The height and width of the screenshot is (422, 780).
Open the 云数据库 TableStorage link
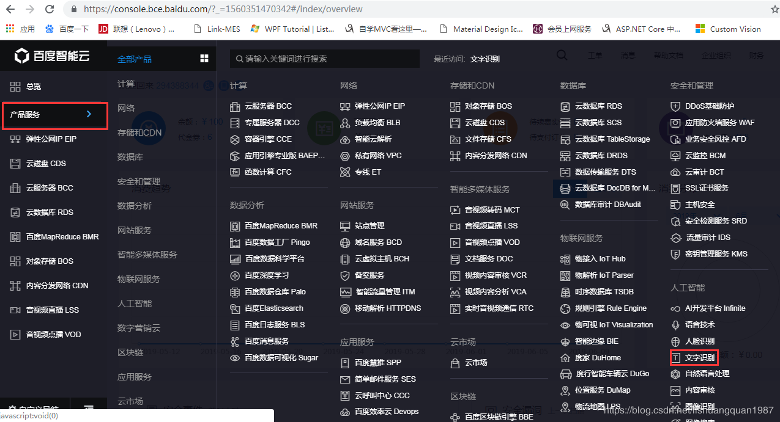[612, 139]
